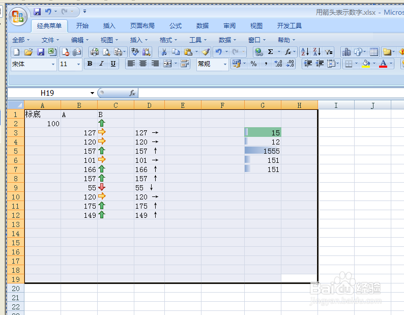The height and width of the screenshot is (315, 404).
Task: Run the spelling check tool
Action: point(135,52)
